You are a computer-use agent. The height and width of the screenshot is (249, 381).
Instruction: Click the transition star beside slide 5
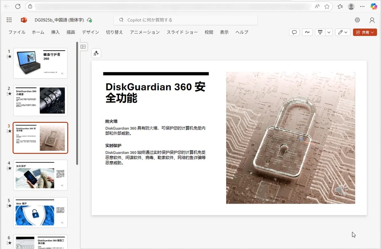coord(9,206)
